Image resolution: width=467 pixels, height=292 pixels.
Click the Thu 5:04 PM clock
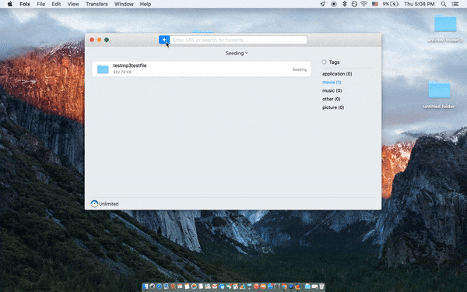tap(420, 4)
